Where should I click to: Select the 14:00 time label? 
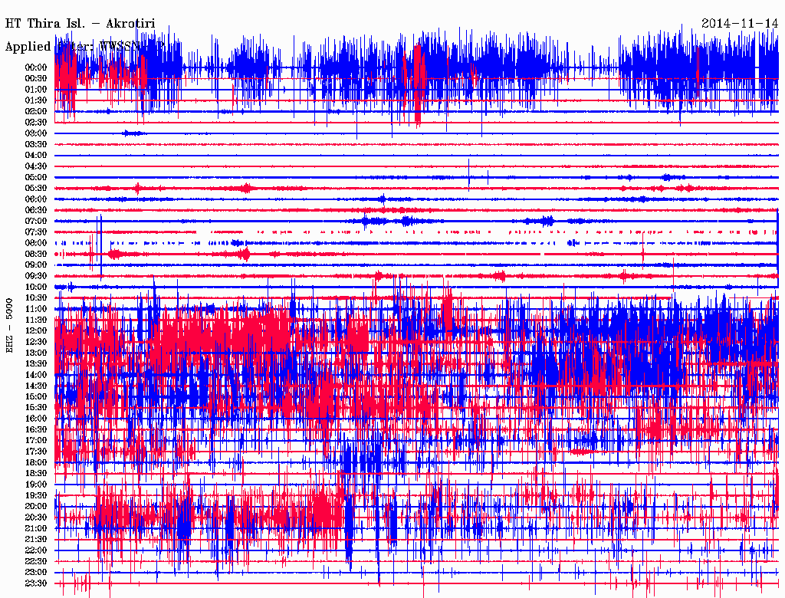coord(35,375)
